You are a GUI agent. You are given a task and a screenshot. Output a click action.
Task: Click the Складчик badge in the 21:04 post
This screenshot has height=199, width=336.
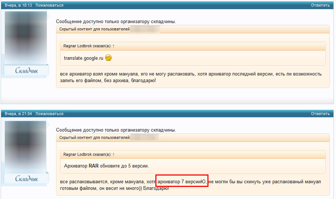[26, 178]
